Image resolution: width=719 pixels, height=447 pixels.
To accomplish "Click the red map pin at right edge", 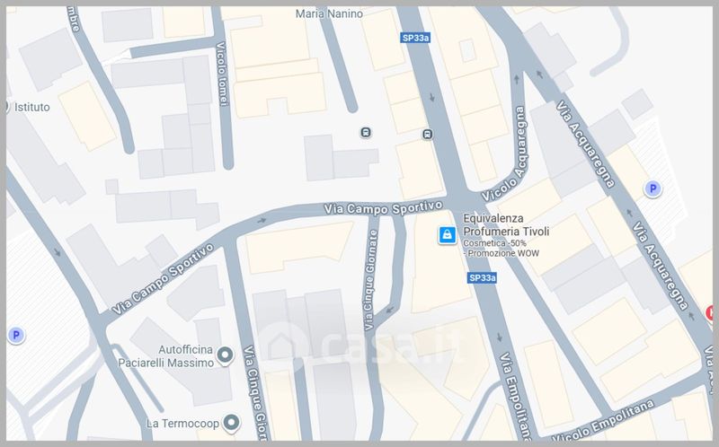I will [x=712, y=313].
